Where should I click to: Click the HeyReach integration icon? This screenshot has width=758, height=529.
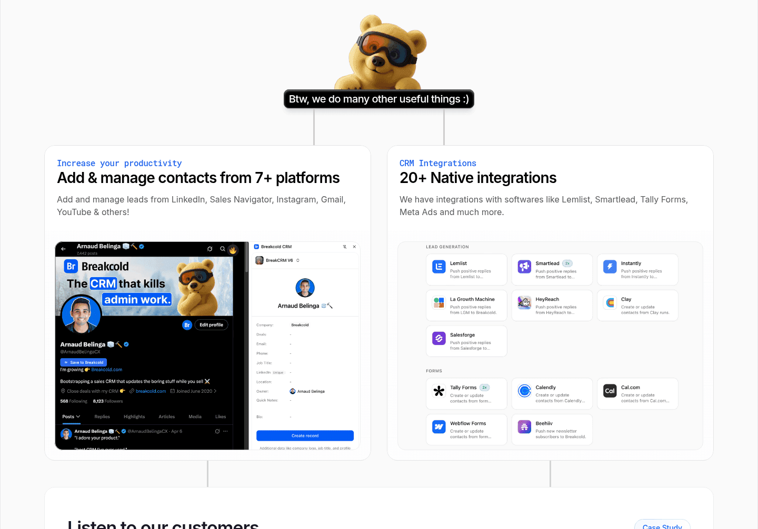pos(524,302)
